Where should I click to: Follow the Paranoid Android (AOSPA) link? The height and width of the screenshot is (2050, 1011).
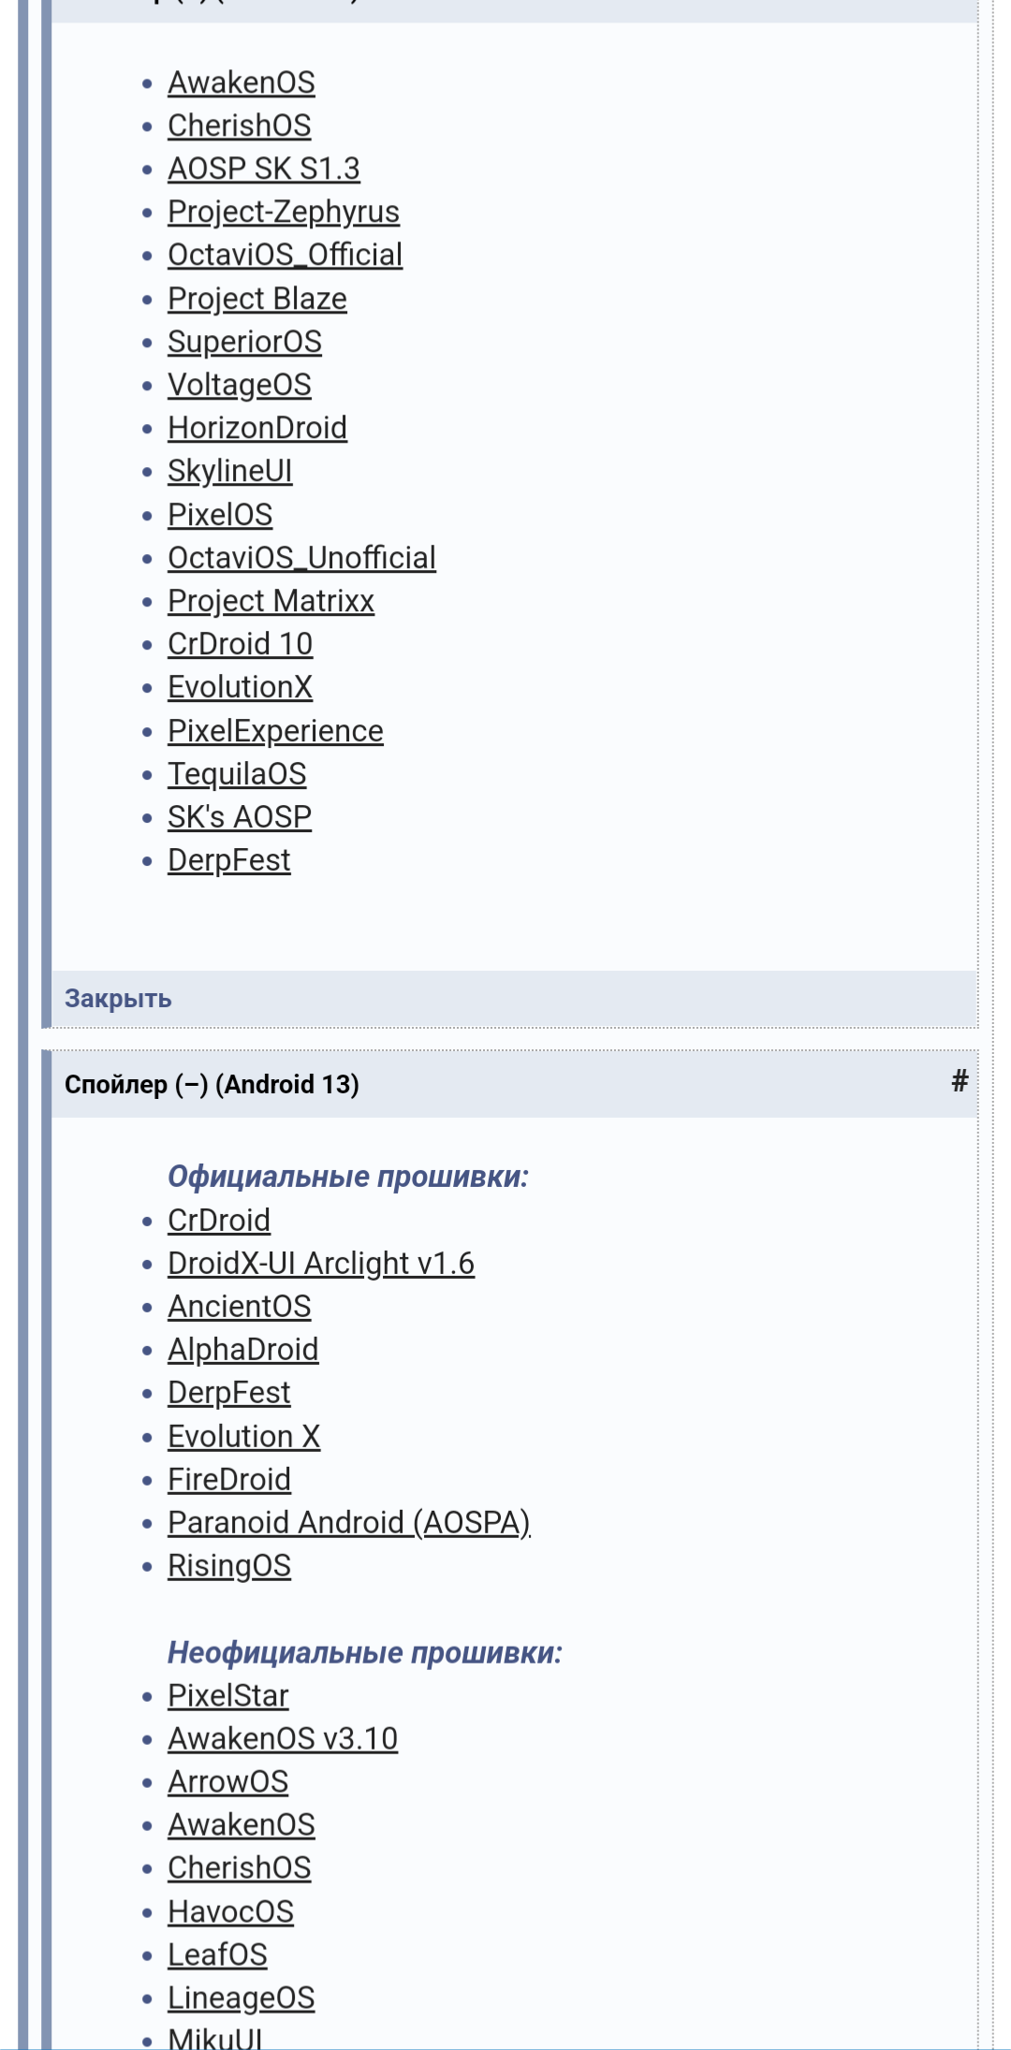pyautogui.click(x=349, y=1522)
